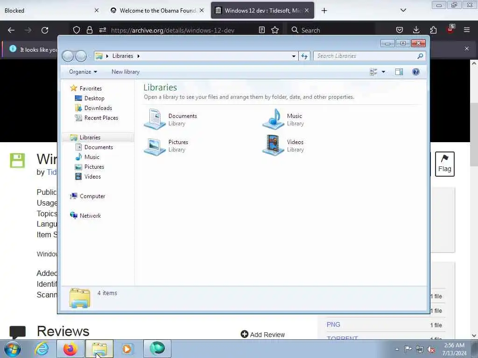
Task: Open Windows Media Player from taskbar
Action: click(127, 349)
